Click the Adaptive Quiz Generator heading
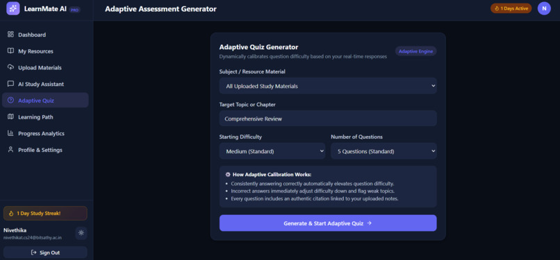 click(x=258, y=47)
